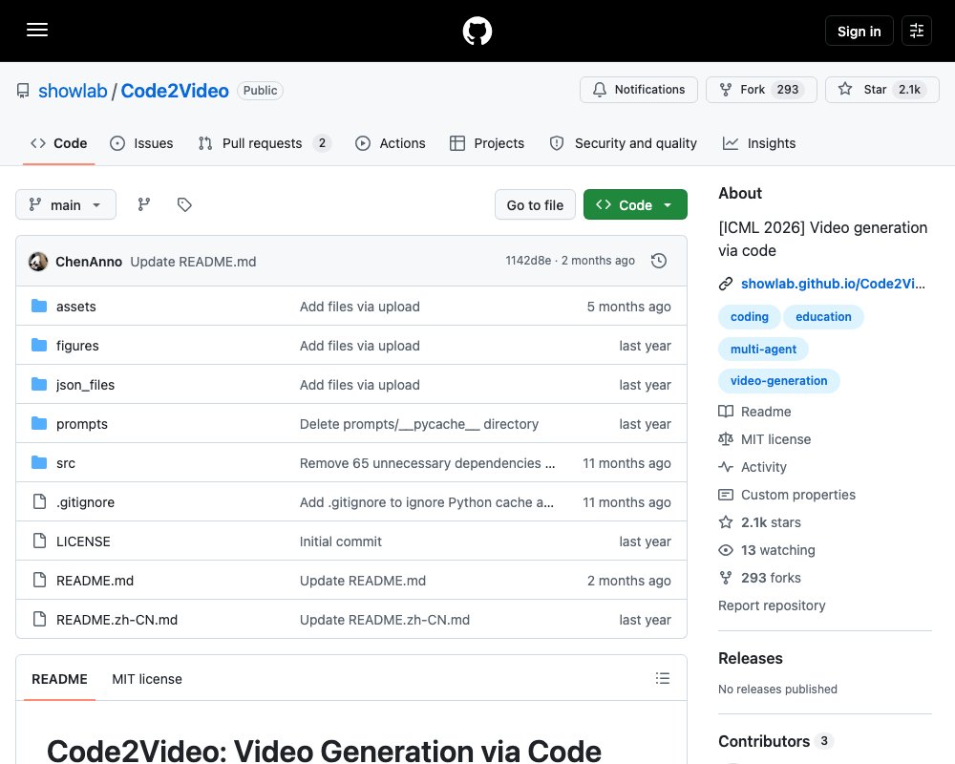Select the .gitignore file icon

pos(39,501)
